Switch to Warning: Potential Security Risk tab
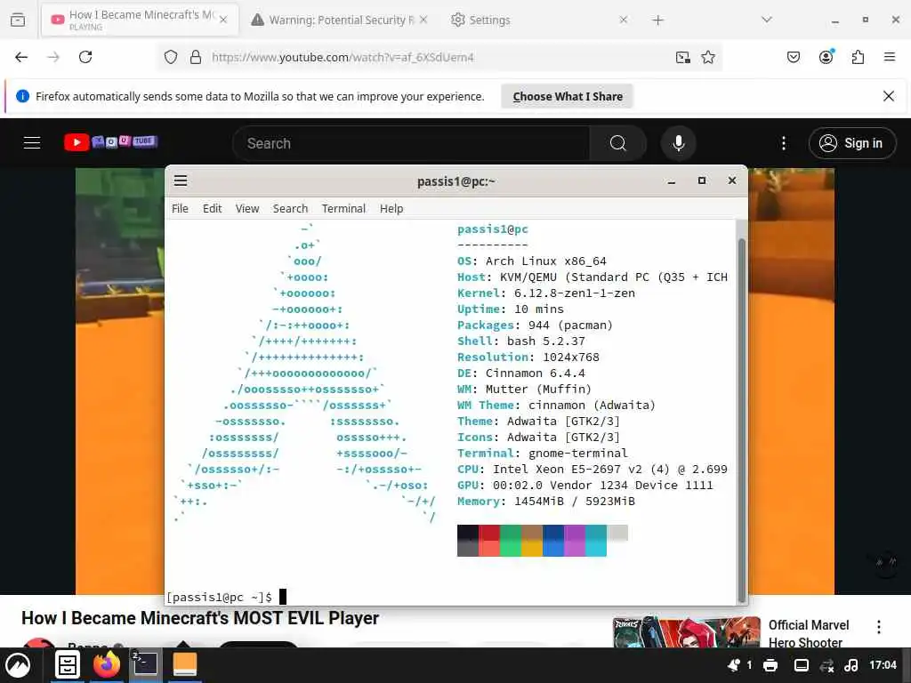The image size is (911, 683). pos(341,20)
